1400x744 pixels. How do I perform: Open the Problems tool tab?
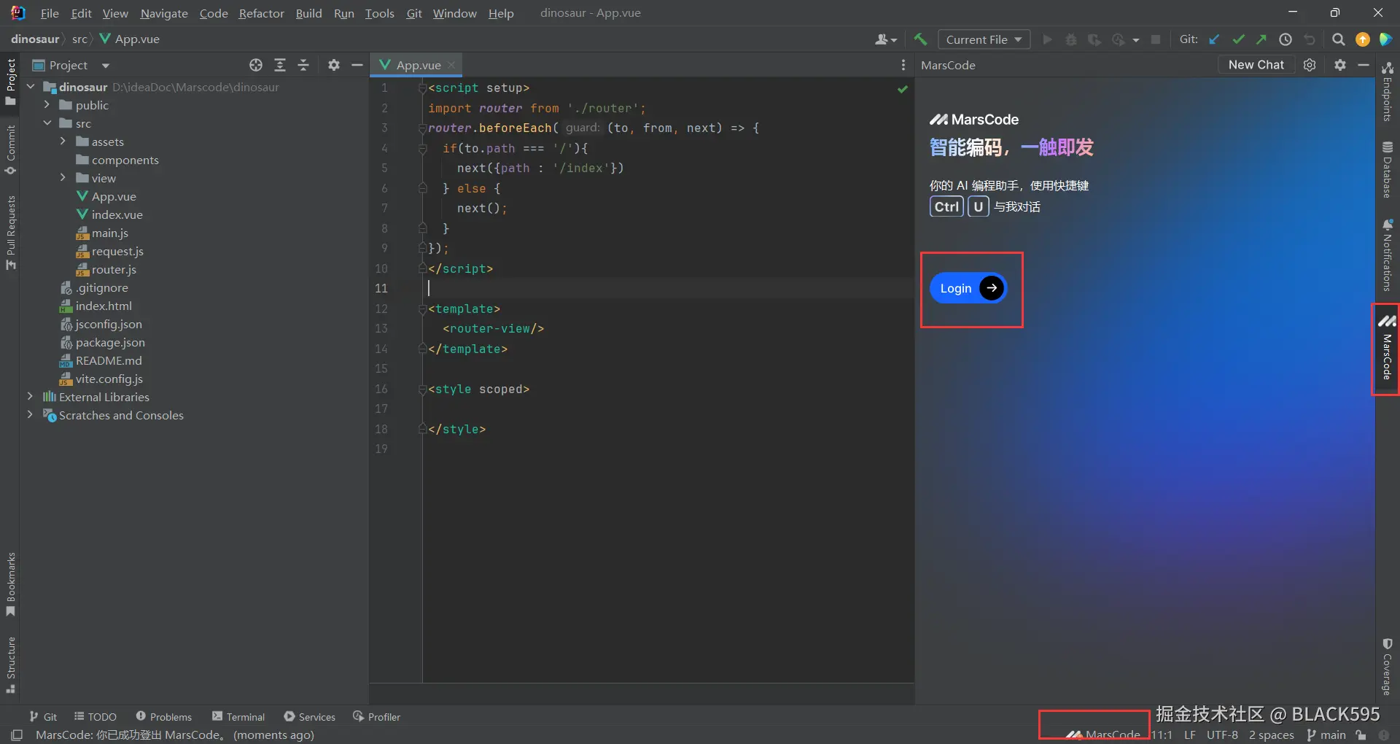(164, 717)
